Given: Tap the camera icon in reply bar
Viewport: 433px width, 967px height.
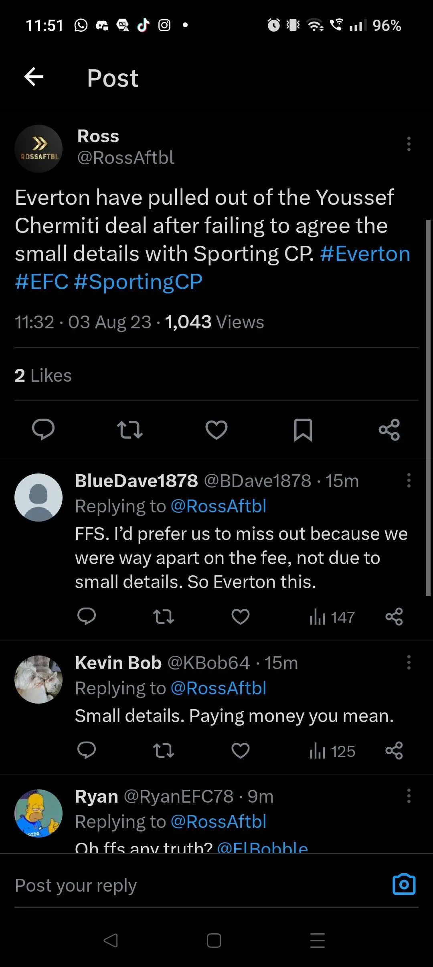Looking at the screenshot, I should [404, 884].
